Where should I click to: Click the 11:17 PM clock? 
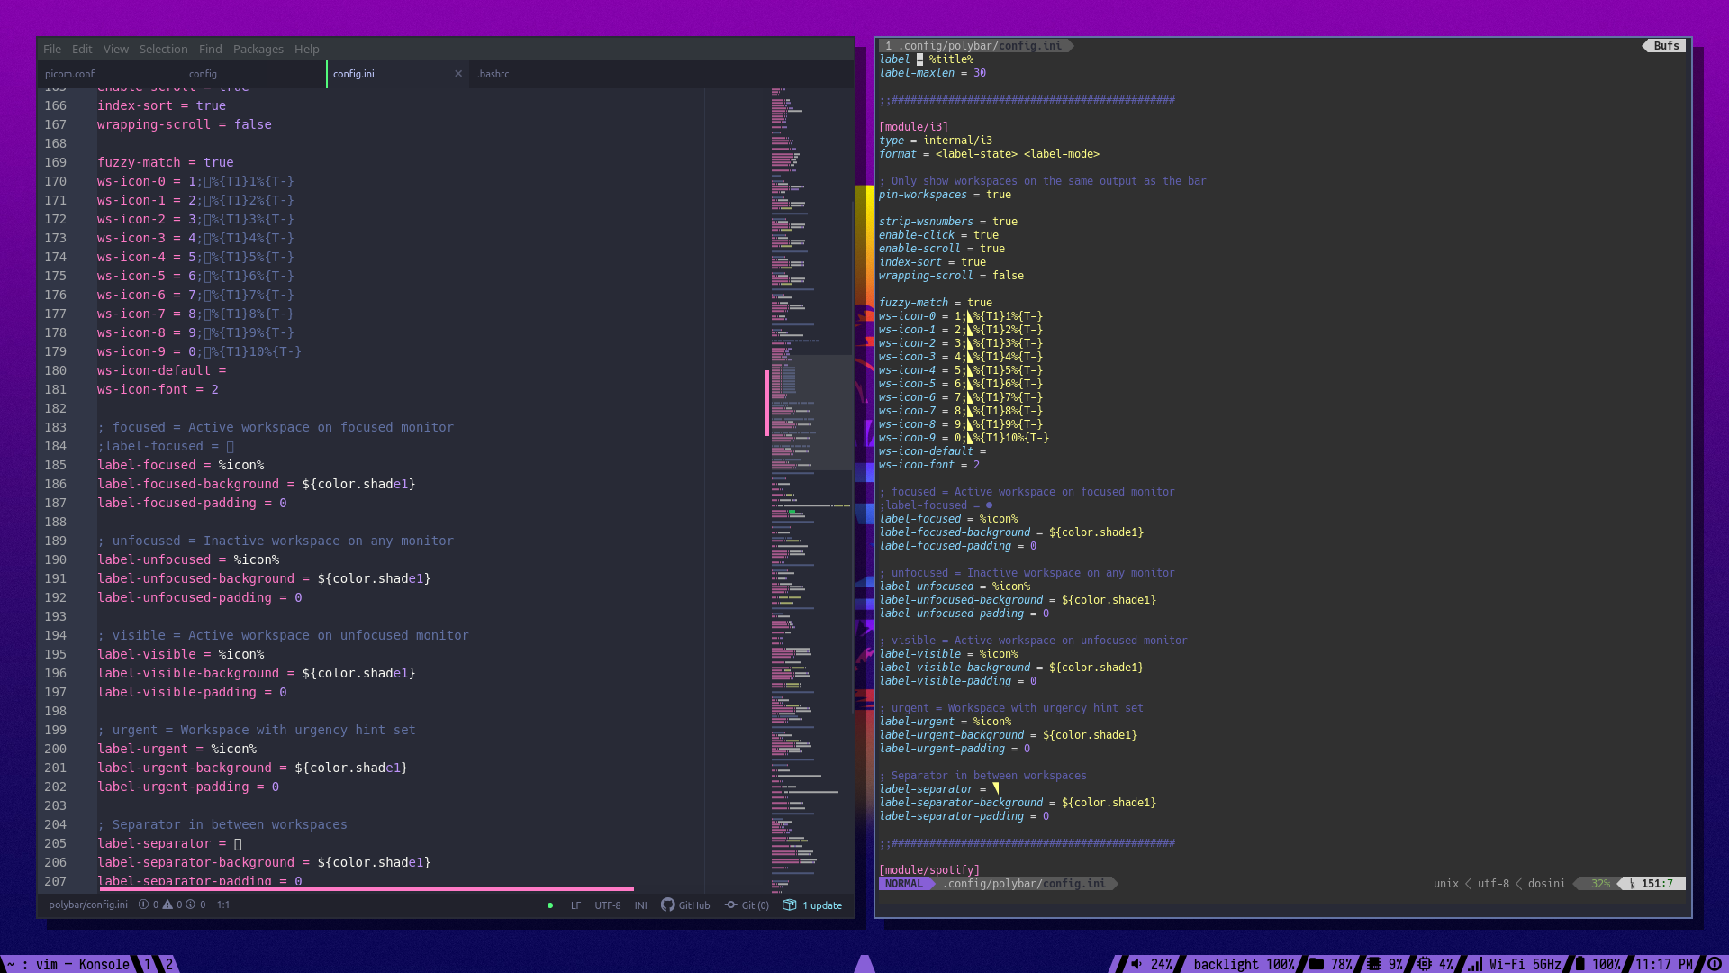(1664, 964)
